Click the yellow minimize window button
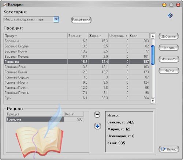Viewport: 183px width, 160px height. pos(164,5)
